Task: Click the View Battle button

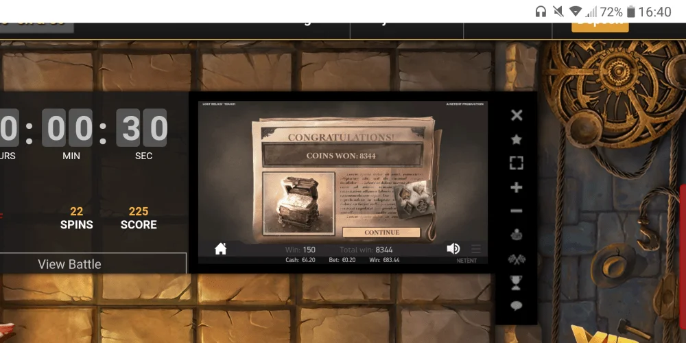Action: (69, 264)
